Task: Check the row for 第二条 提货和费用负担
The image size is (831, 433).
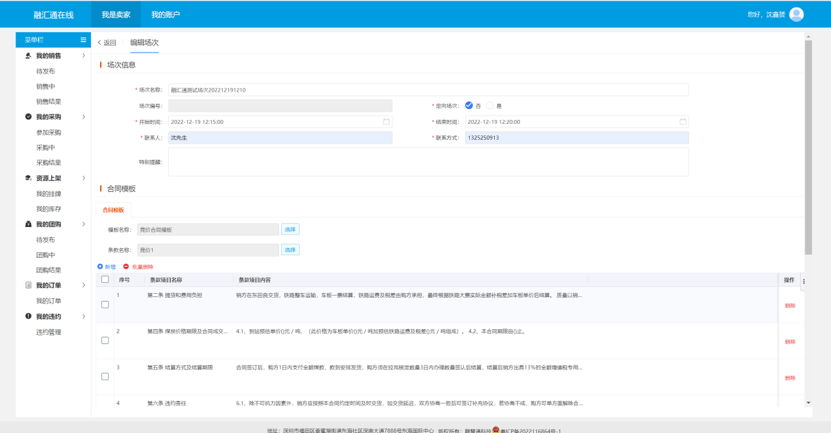Action: (105, 305)
